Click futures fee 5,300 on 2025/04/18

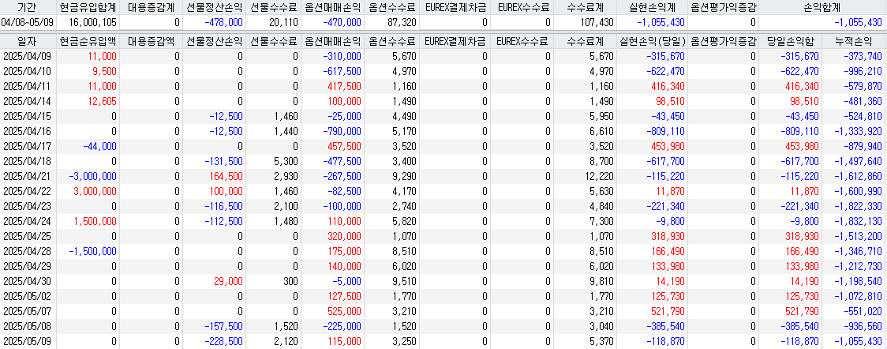[x=286, y=161]
